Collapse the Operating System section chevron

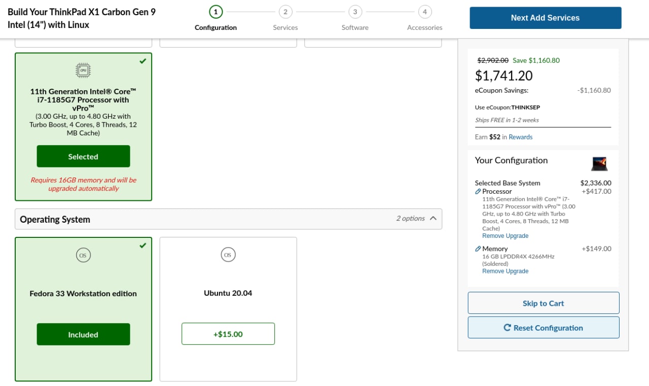click(x=433, y=219)
